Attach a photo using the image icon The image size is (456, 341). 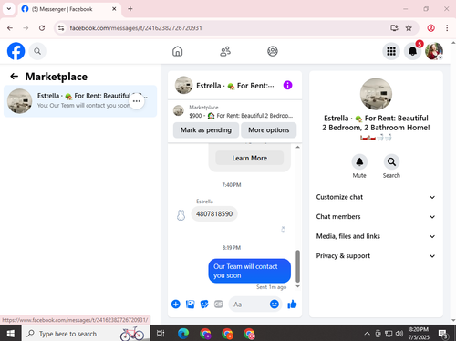click(x=190, y=304)
